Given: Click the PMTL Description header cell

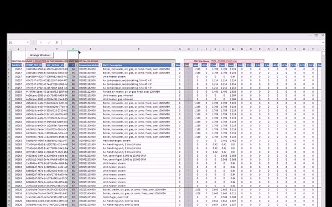Looking at the screenshot, I should point(139,65).
